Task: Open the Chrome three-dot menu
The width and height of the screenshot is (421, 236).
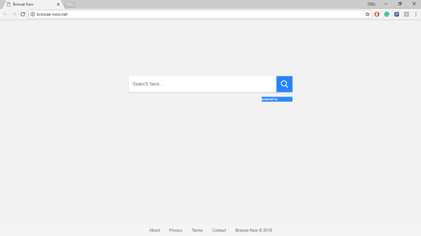Action: point(416,14)
